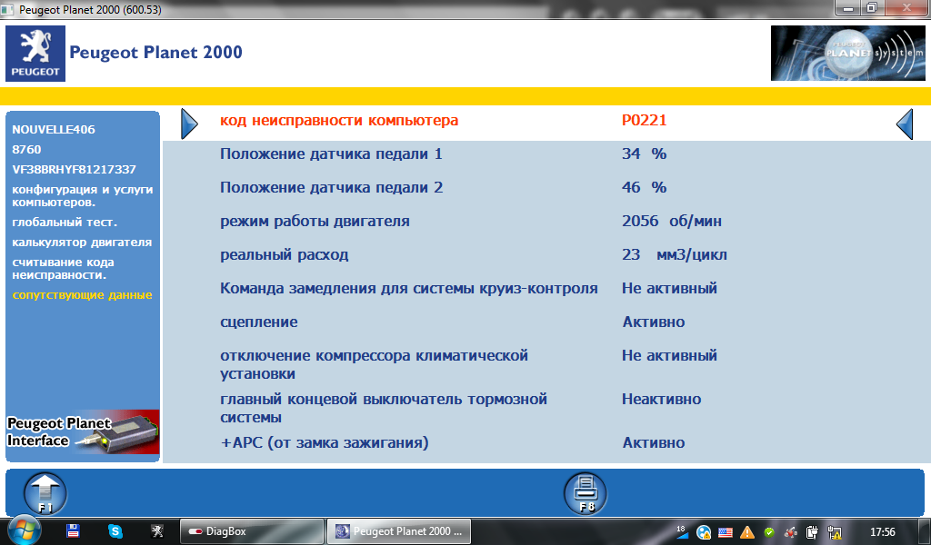
Task: Select 'калькулятор двигателя' in the sidebar
Action: [x=82, y=243]
